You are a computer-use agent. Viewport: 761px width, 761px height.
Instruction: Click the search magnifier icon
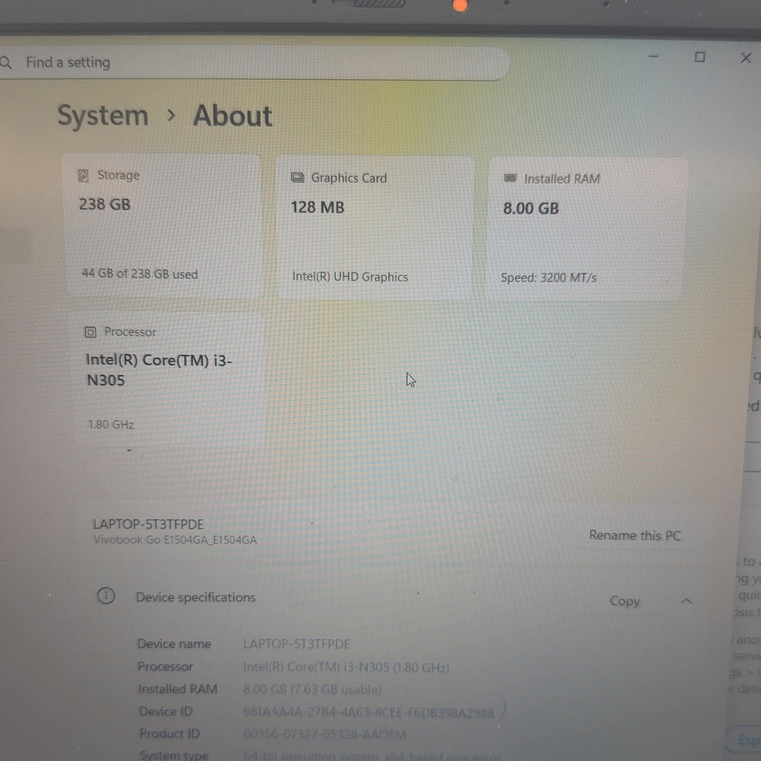pos(6,62)
